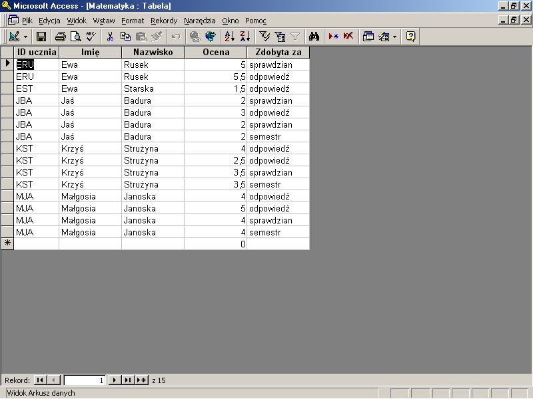This screenshot has height=399, width=533.
Task: Go to the next record in the navigator
Action: tap(115, 380)
